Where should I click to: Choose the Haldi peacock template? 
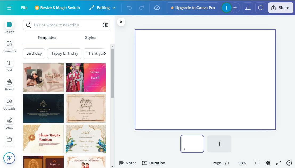point(86,139)
